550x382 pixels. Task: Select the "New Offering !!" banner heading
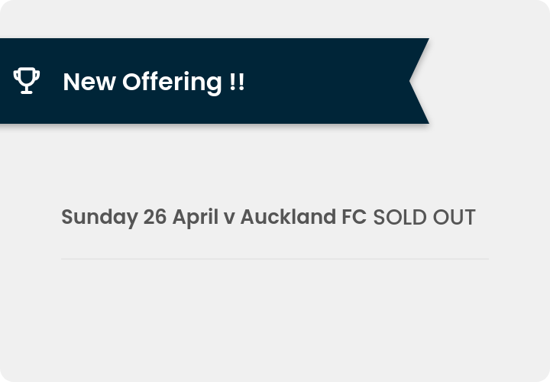click(x=154, y=82)
